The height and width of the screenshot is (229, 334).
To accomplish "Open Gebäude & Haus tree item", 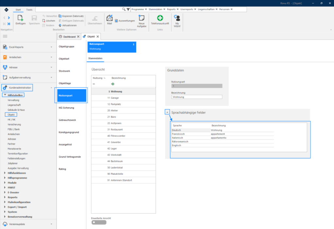I will 16,110.
